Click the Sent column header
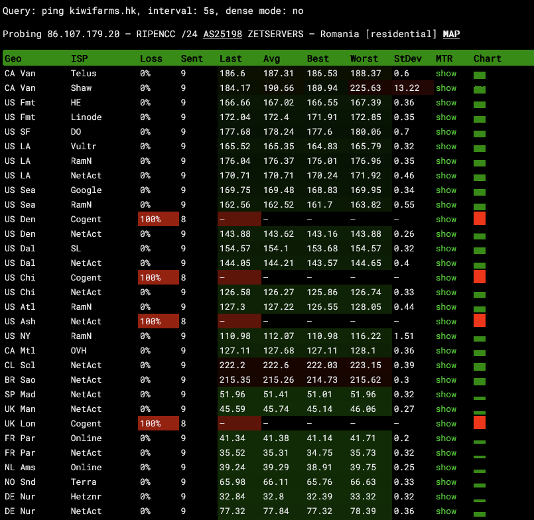The image size is (534, 520). (x=192, y=58)
